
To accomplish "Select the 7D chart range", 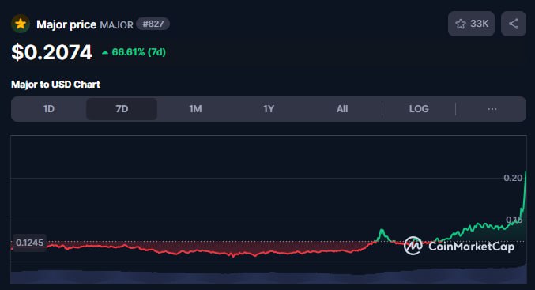I will pos(122,109).
